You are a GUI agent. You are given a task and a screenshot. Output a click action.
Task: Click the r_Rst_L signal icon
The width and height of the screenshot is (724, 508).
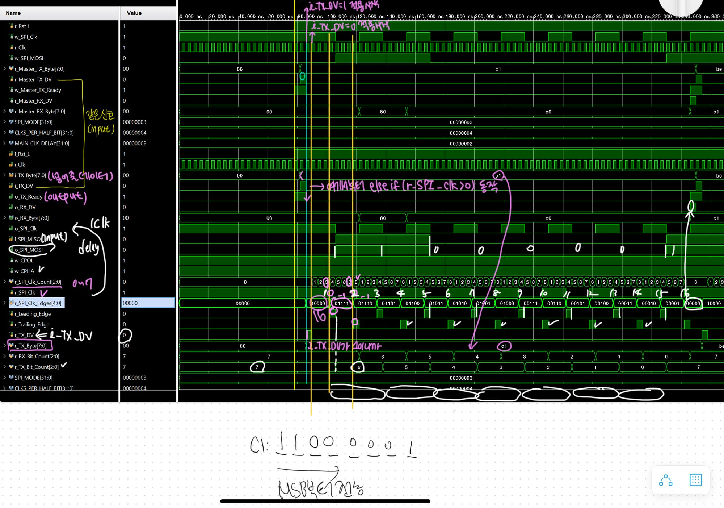(11, 26)
